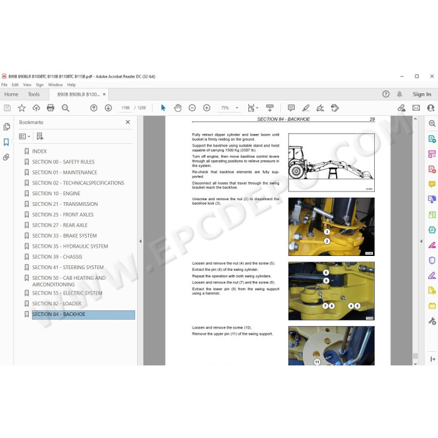Select SECTION 84 - BACKHOE bookmark
The height and width of the screenshot is (438, 438).
[83, 315]
